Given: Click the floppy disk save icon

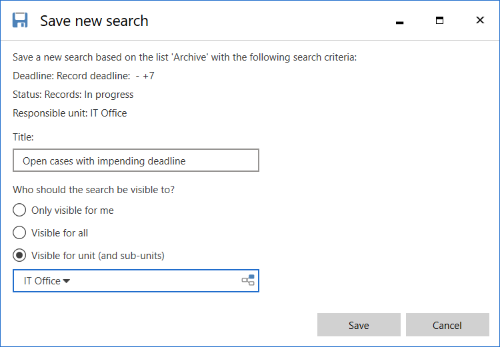Looking at the screenshot, I should pyautogui.click(x=20, y=21).
